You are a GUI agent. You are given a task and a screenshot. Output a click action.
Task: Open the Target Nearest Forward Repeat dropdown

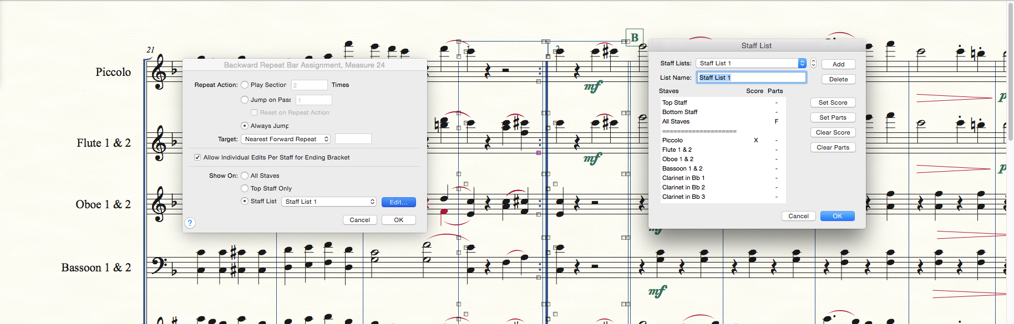286,139
